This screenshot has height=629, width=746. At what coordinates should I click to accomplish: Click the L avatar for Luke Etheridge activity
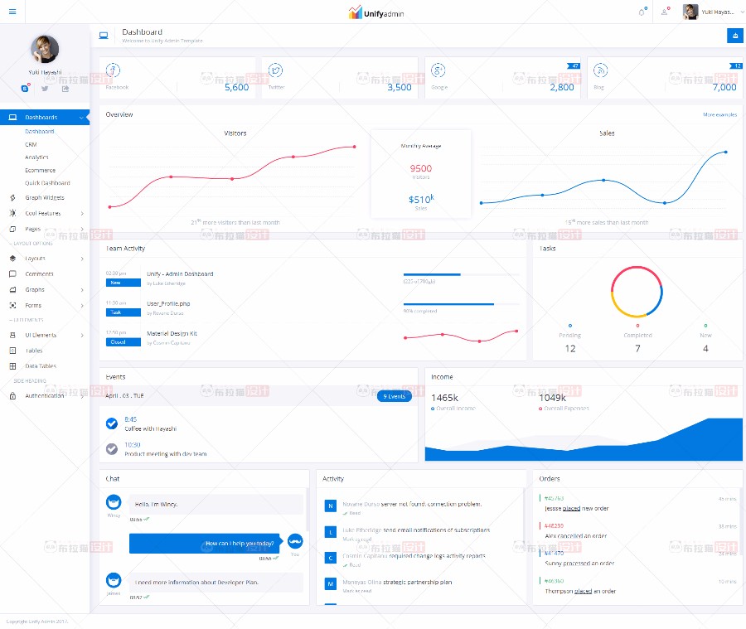[330, 532]
